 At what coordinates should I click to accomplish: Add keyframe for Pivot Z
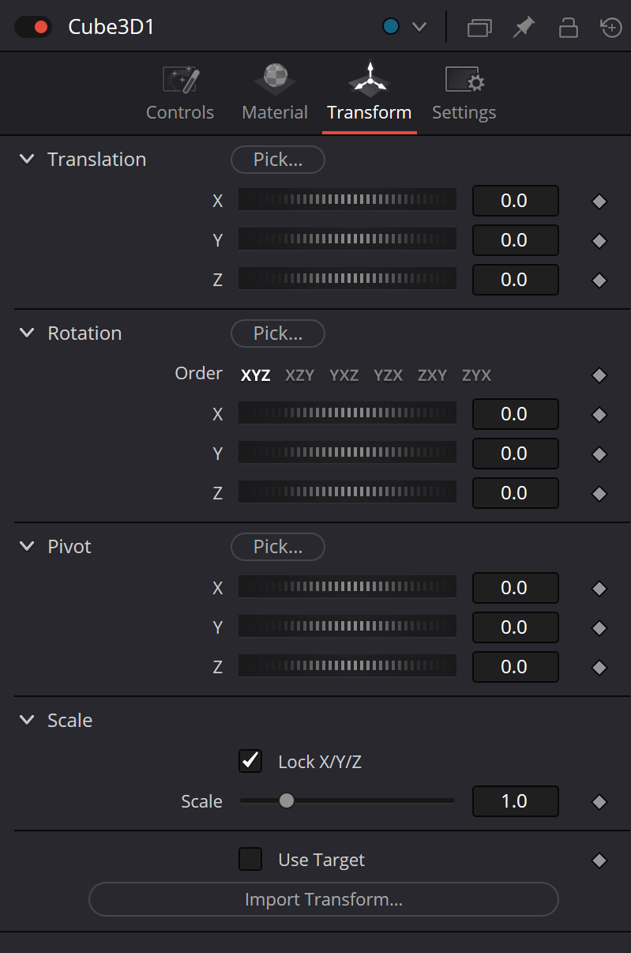(599, 668)
